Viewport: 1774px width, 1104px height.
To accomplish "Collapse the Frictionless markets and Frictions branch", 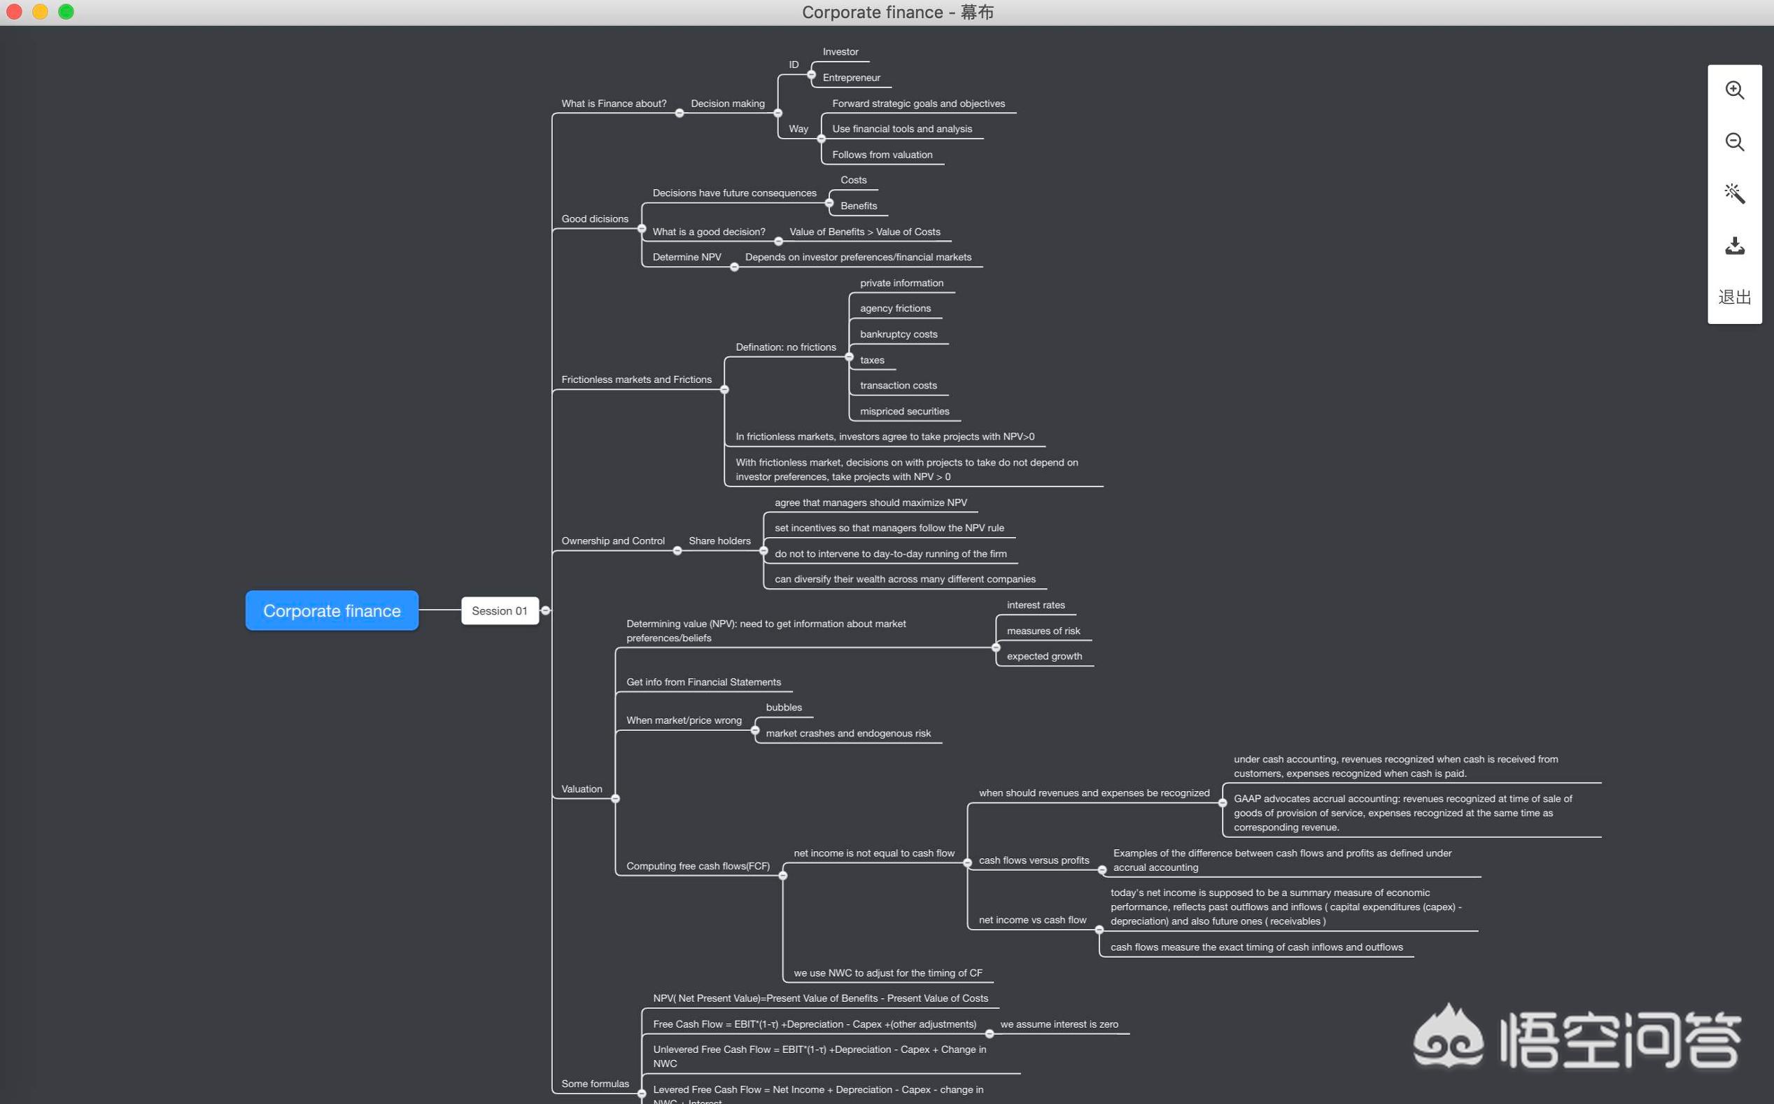I will click(724, 390).
